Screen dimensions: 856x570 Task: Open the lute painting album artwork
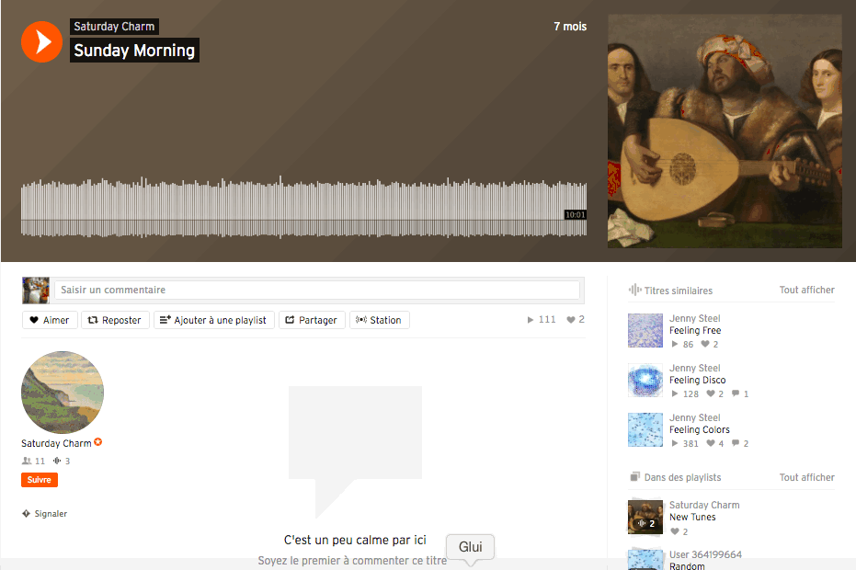[x=725, y=131]
